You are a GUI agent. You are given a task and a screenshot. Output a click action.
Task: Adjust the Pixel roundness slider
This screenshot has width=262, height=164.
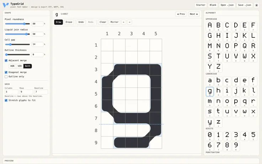tap(17, 24)
